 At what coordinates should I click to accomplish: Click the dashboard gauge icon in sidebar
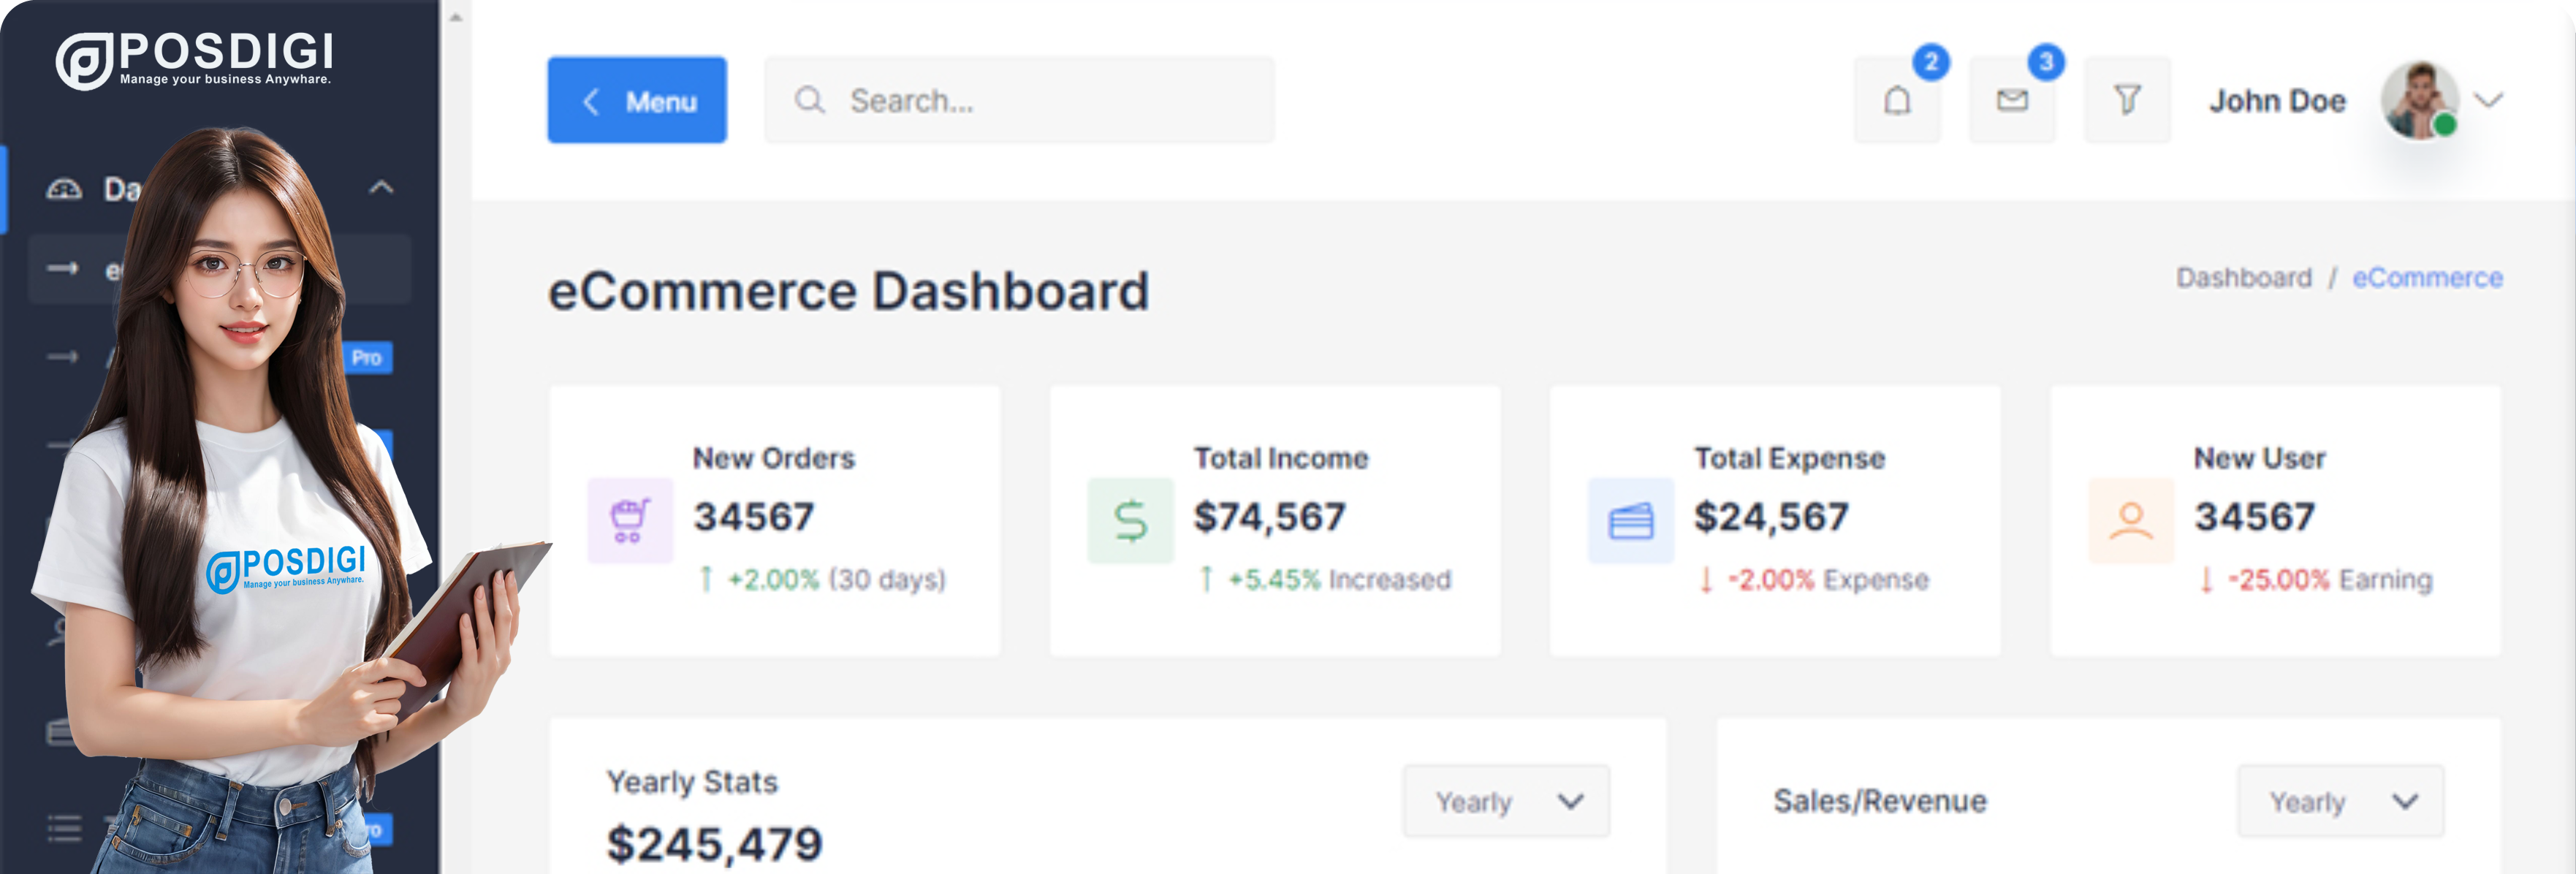(65, 188)
